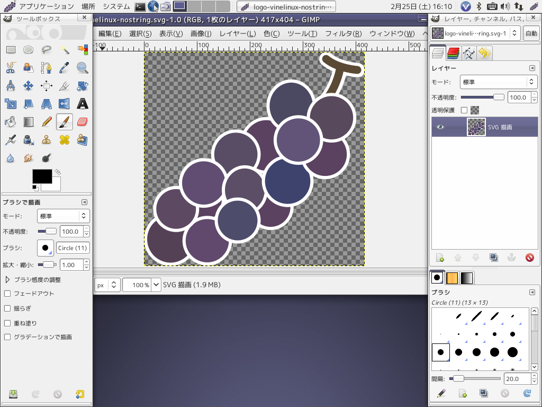The image size is (542, 407).
Task: Open ブラシで描画 options menu arrow
Action: [84, 202]
